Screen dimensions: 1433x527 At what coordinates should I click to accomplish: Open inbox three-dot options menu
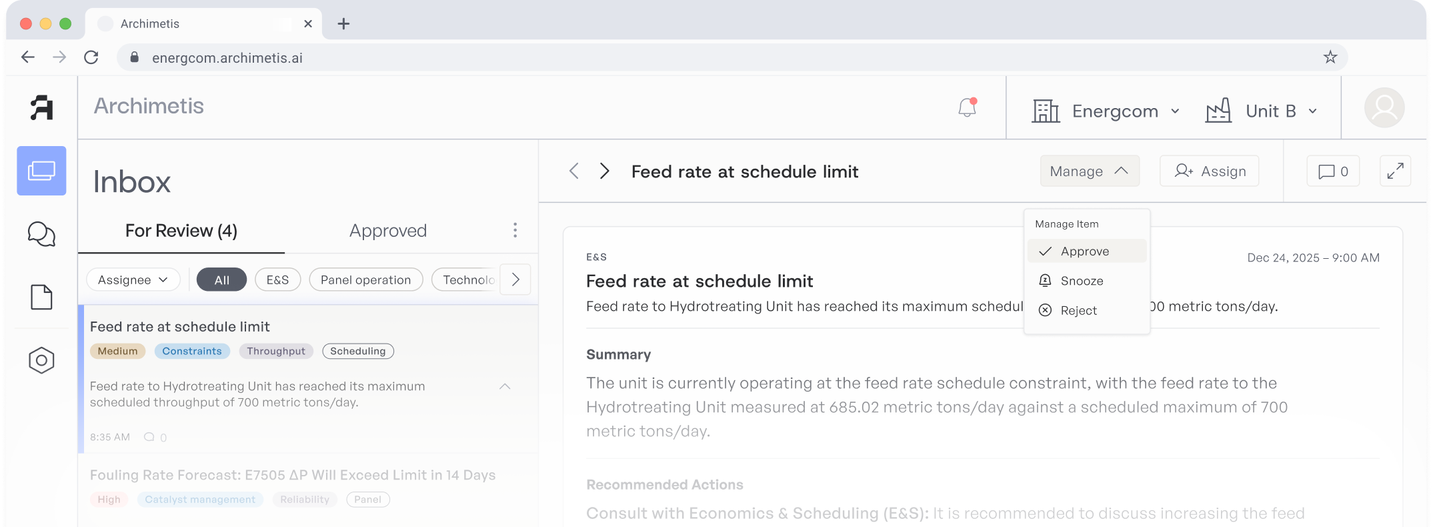coord(515,230)
